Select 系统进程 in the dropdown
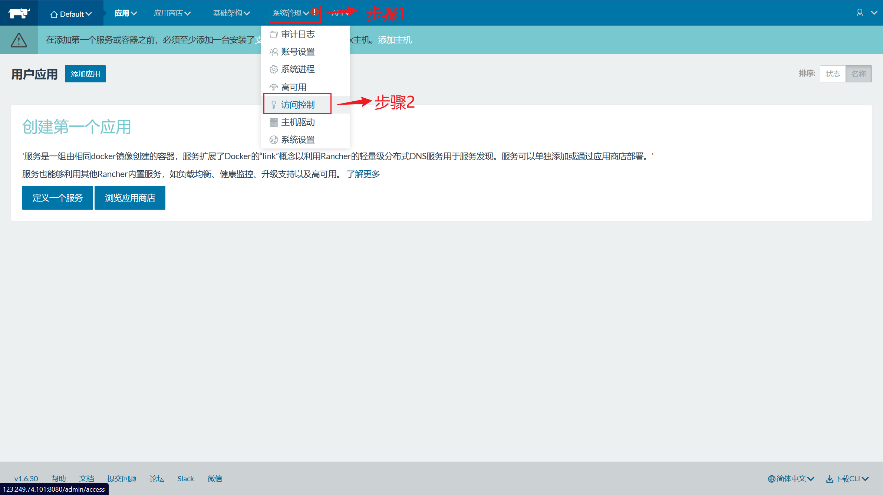The width and height of the screenshot is (883, 495). click(297, 69)
